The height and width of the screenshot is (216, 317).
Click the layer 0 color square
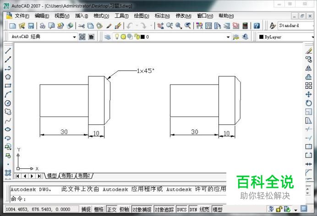[x=143, y=37]
